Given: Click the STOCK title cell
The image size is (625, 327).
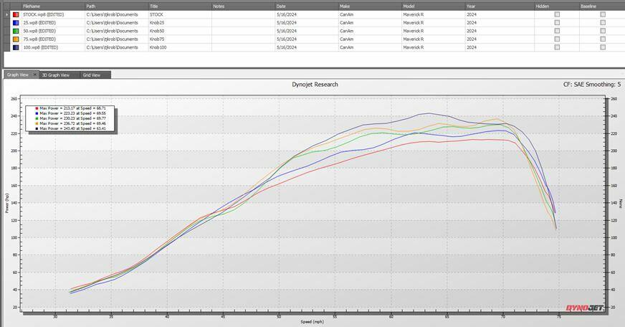Looking at the screenshot, I should pos(180,14).
